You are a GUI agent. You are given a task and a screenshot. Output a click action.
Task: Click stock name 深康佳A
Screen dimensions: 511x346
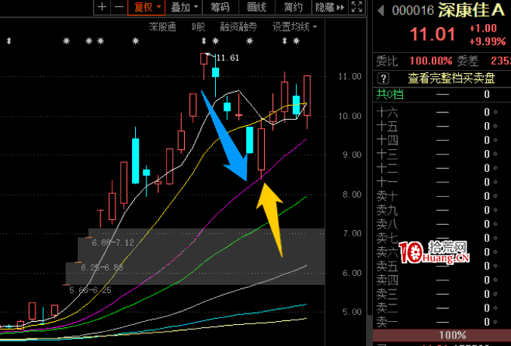471,10
